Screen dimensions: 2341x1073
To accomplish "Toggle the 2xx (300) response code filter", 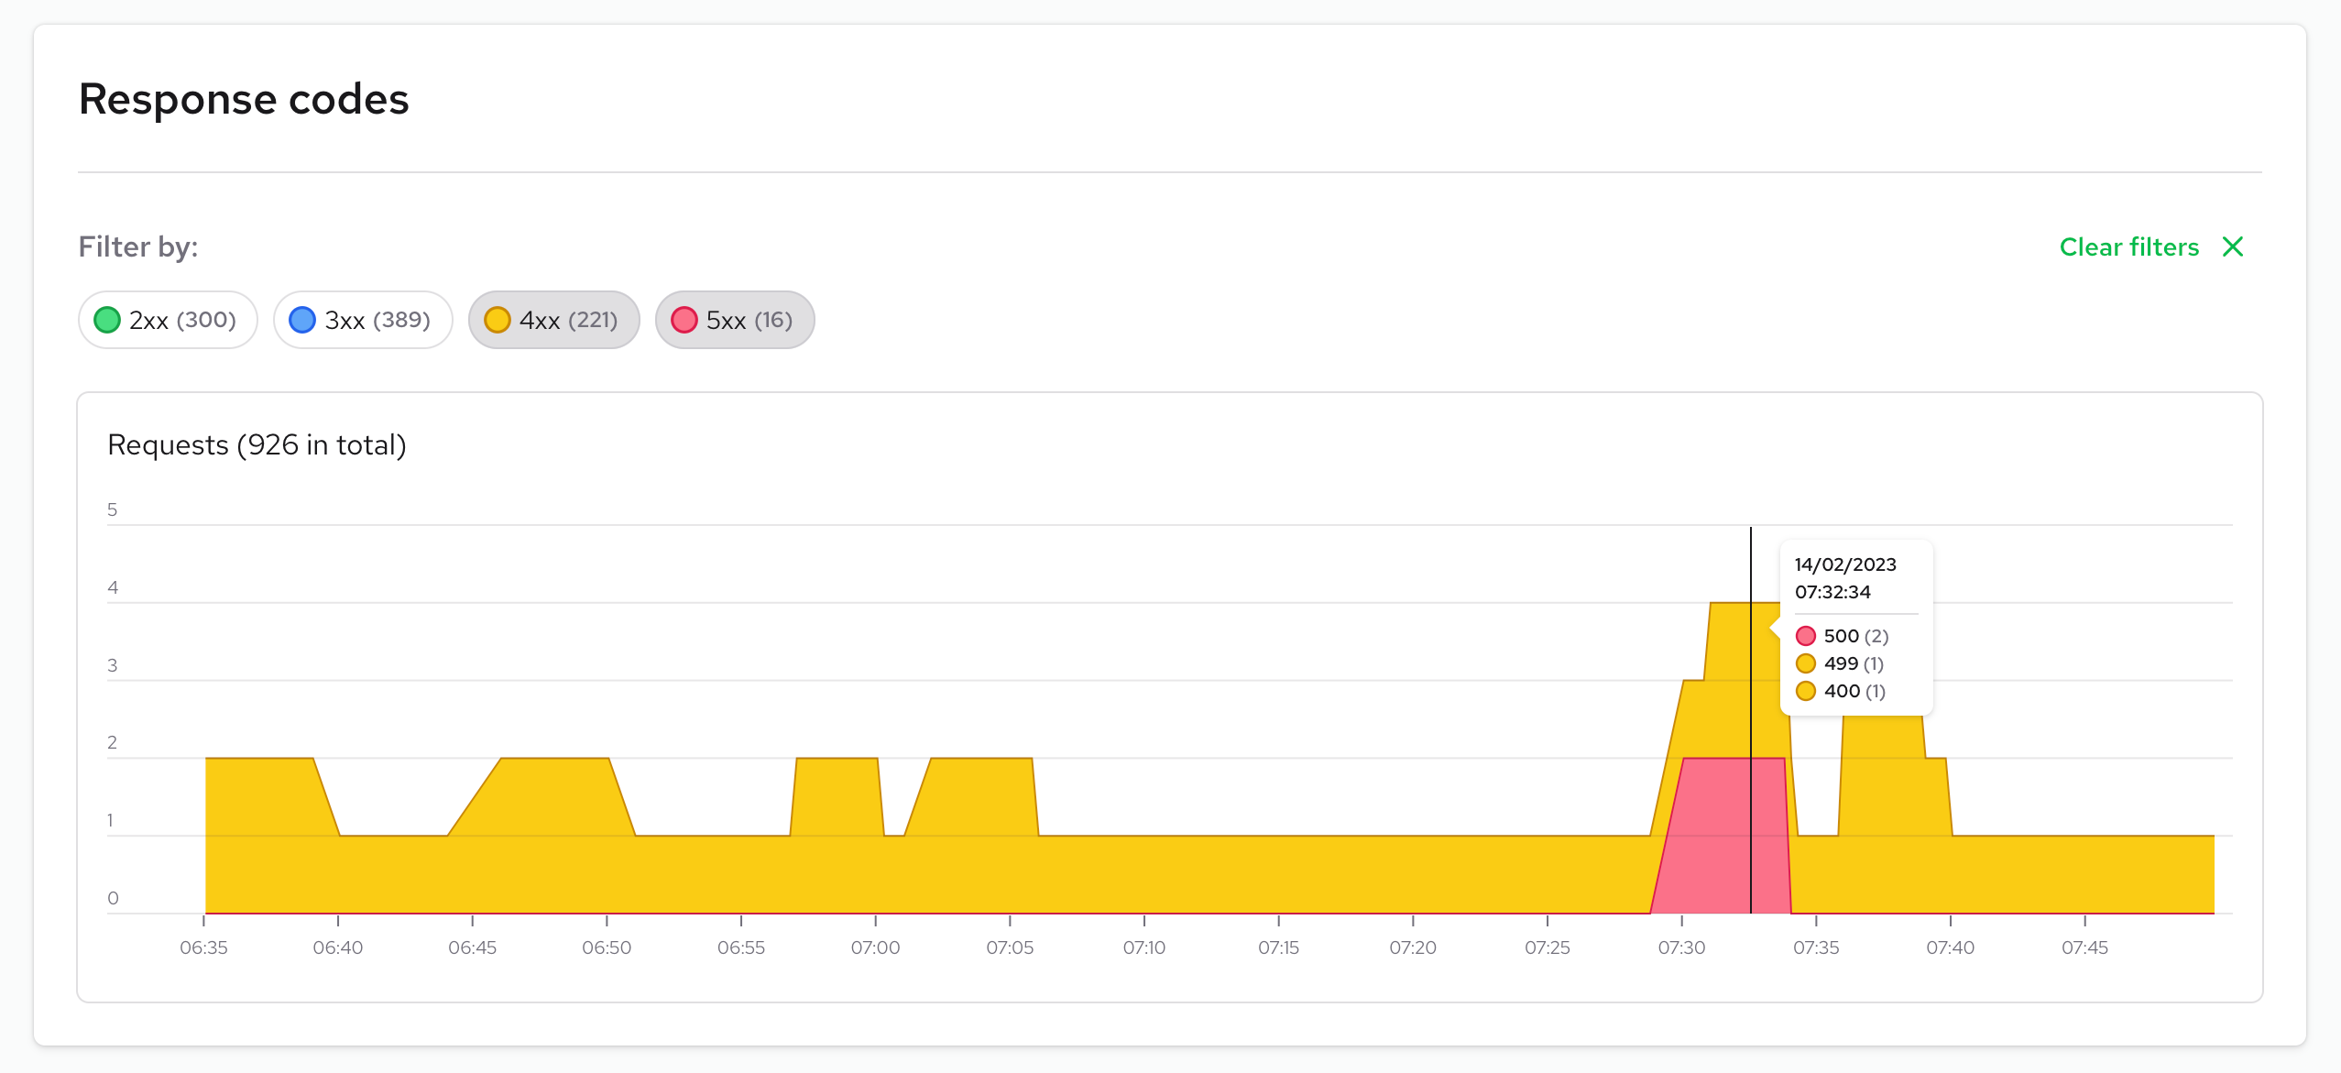I will tap(168, 320).
